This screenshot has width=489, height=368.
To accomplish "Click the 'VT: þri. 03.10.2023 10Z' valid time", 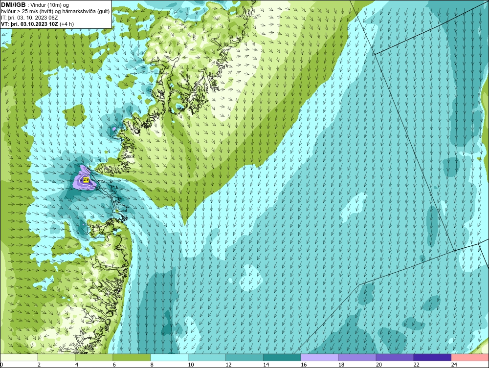I will 30,24.
